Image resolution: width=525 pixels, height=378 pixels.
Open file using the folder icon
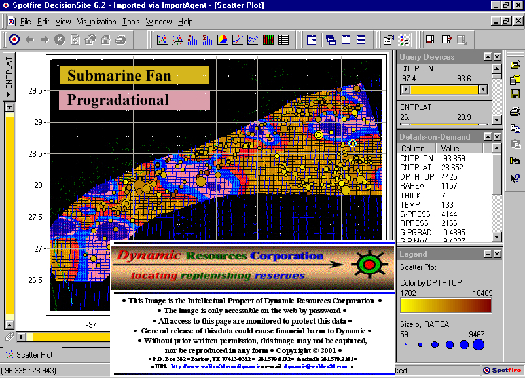click(515, 64)
